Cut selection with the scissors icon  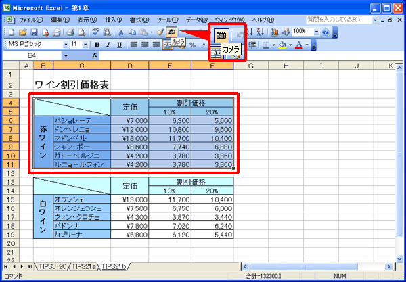coord(121,32)
